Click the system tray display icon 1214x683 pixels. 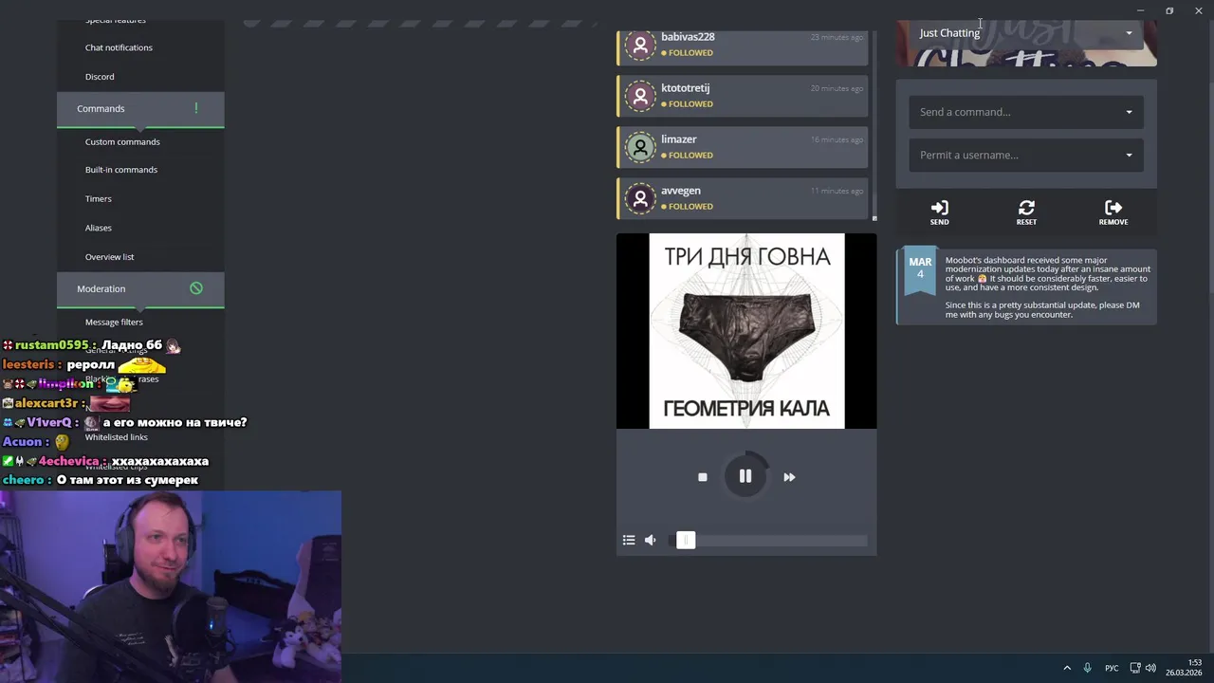1135,668
